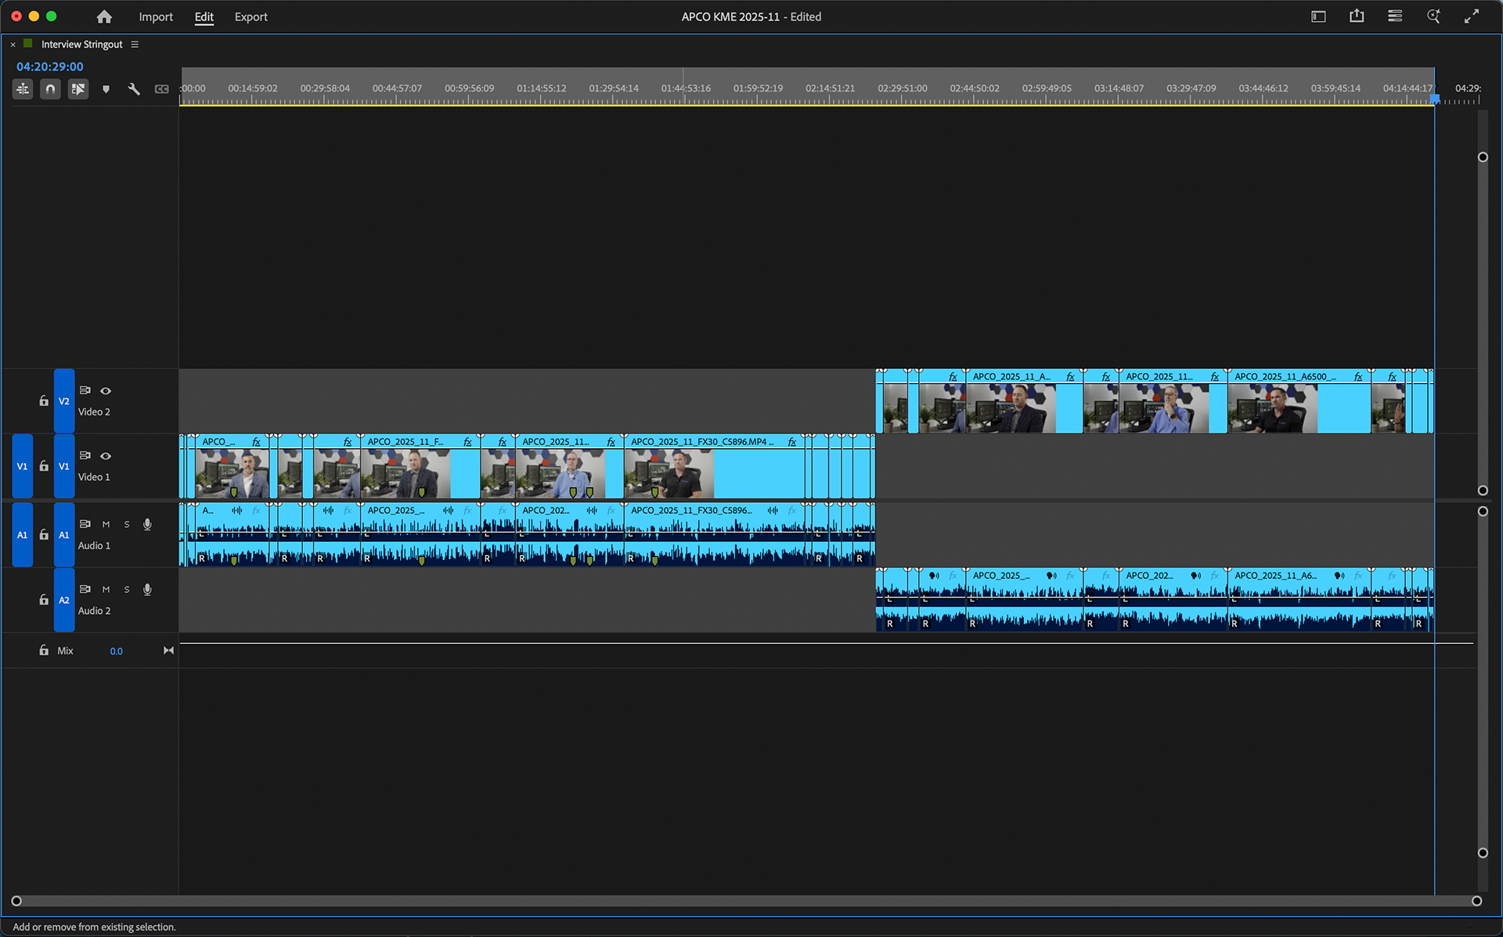Open the AI search icon in the title bar
The width and height of the screenshot is (1503, 937).
click(x=1433, y=16)
